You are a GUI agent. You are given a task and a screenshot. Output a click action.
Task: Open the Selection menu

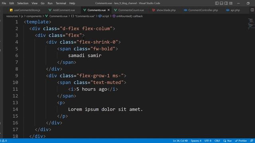click(23, 3)
